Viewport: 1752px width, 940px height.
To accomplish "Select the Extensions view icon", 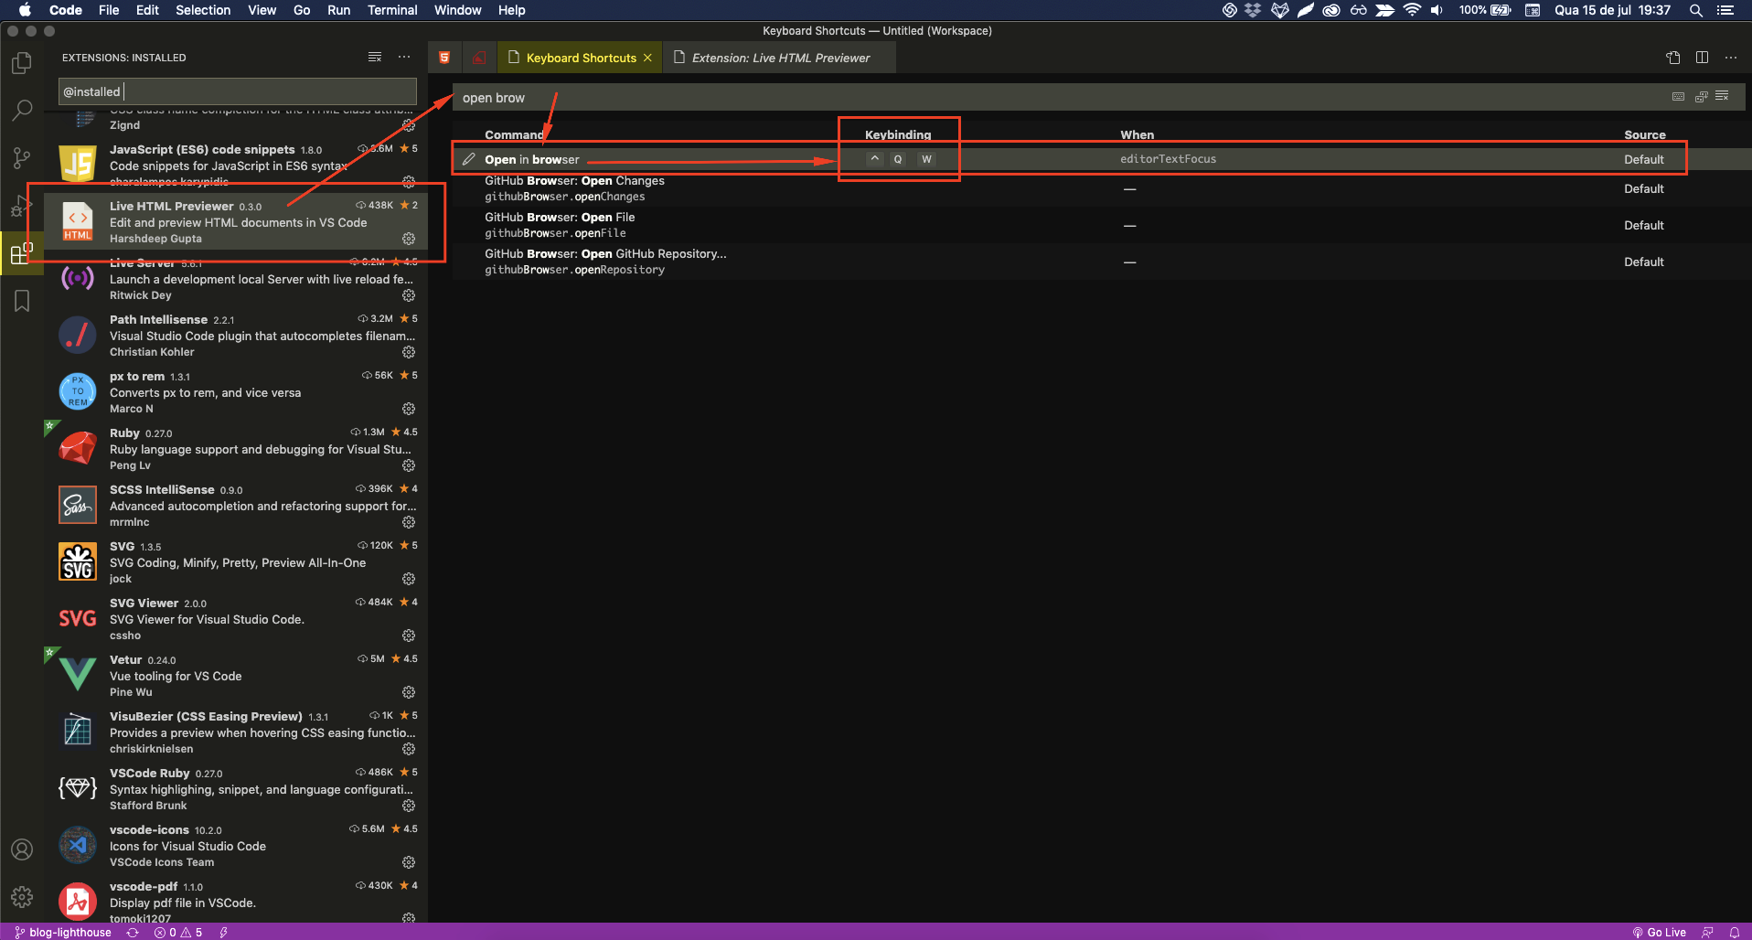I will click(x=22, y=253).
